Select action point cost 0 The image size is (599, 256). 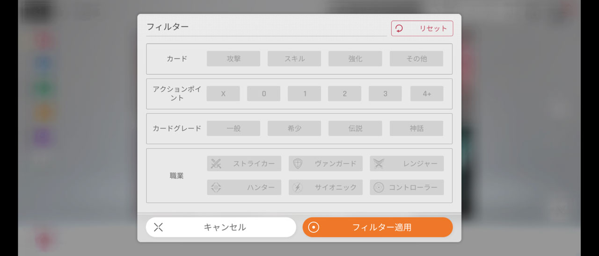264,94
